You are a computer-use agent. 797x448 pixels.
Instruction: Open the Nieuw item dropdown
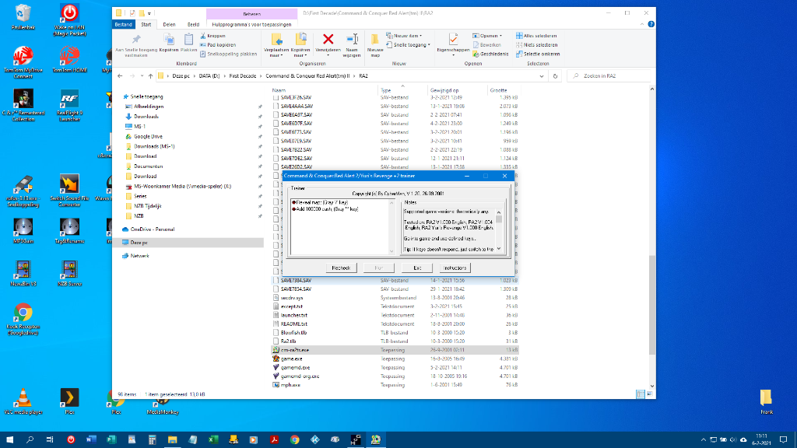pyautogui.click(x=405, y=36)
